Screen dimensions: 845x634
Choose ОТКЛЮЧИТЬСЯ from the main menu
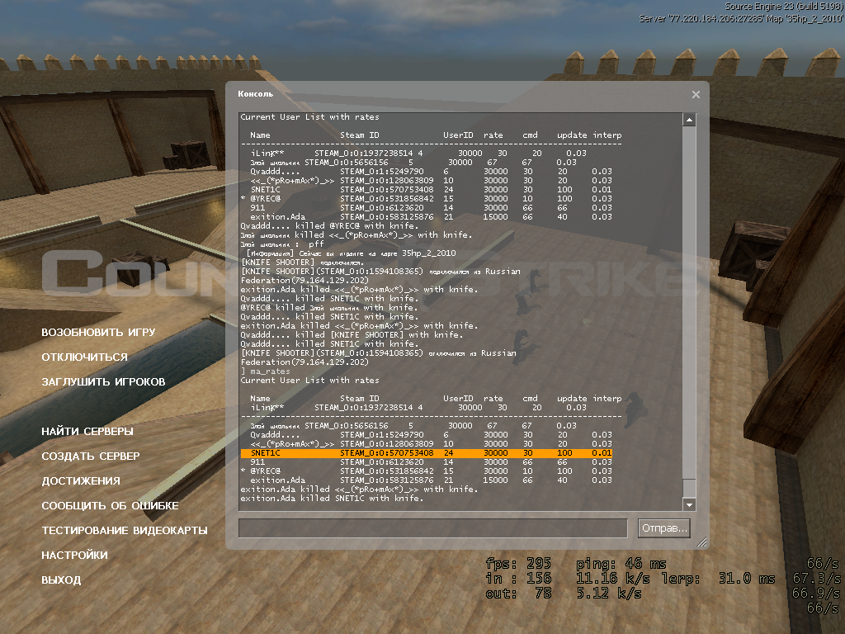pos(85,357)
